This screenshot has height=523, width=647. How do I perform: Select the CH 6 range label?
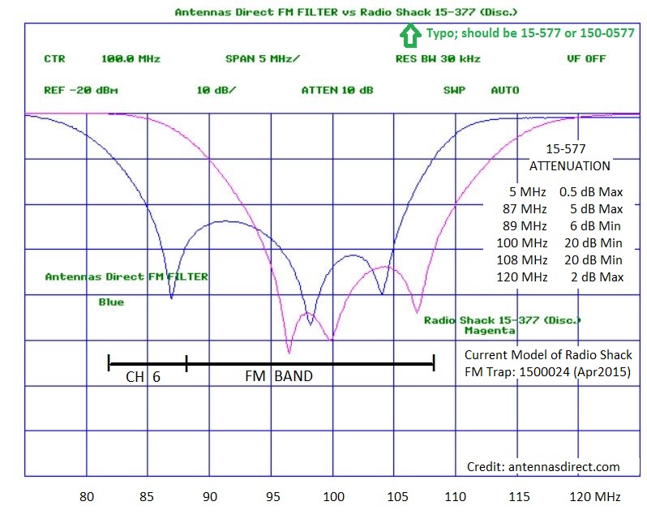click(143, 377)
